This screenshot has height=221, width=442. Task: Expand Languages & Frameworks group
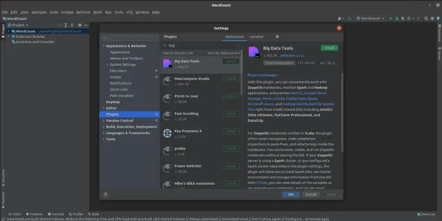point(104,133)
